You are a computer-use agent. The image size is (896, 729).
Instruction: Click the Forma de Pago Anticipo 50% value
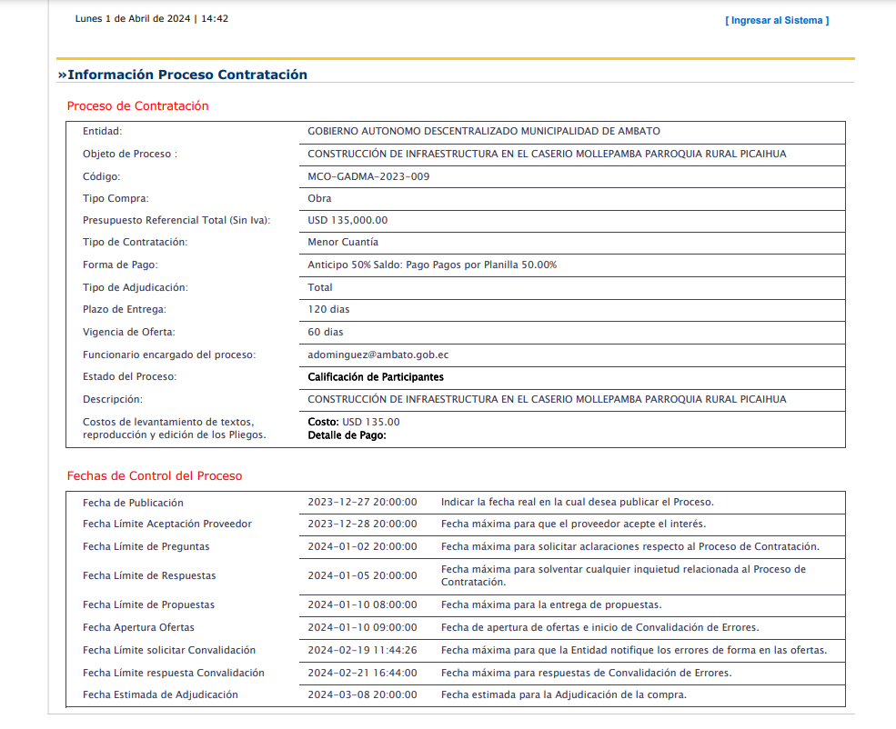tap(432, 265)
